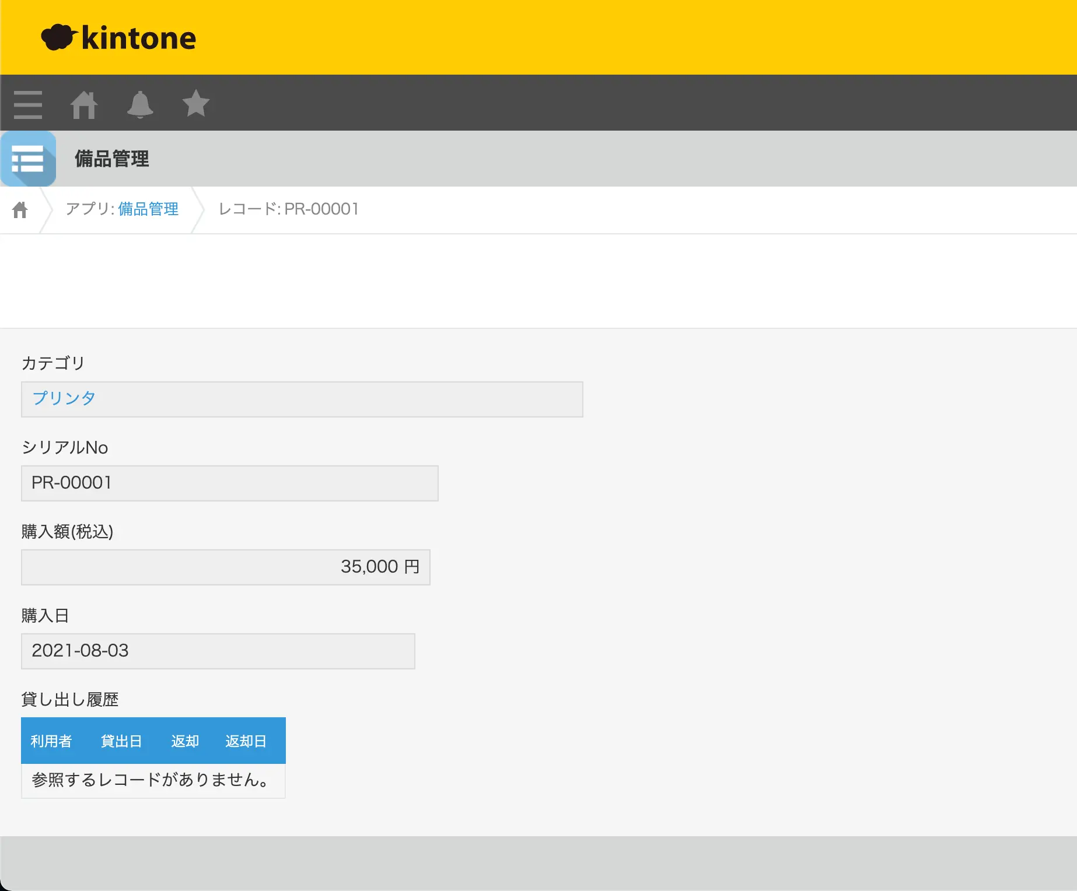Screen dimensions: 1077x891
Task: Click the 貸し出し履歴 section label
Action: point(70,699)
